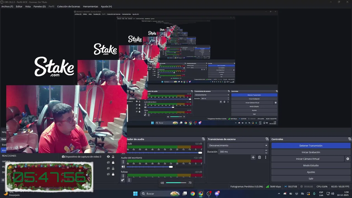Open the follow channel three-dot menu
352x198 pixels.
(123, 176)
